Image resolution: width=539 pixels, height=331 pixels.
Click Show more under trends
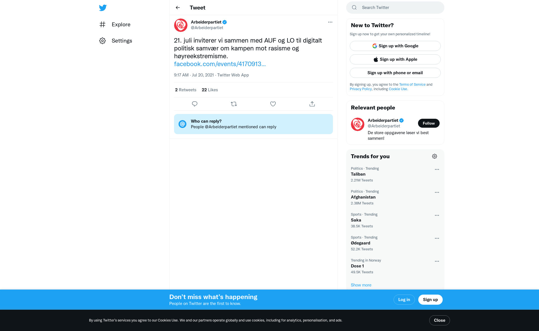tap(361, 285)
